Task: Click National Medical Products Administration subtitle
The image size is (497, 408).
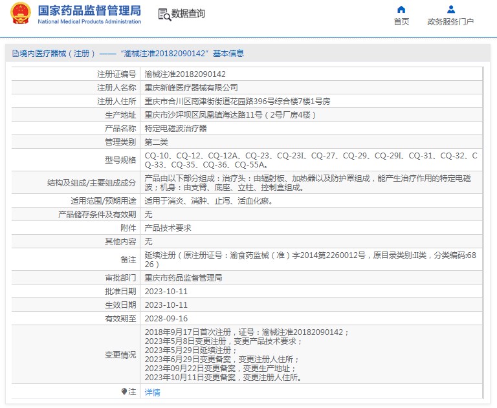Action: [89, 21]
